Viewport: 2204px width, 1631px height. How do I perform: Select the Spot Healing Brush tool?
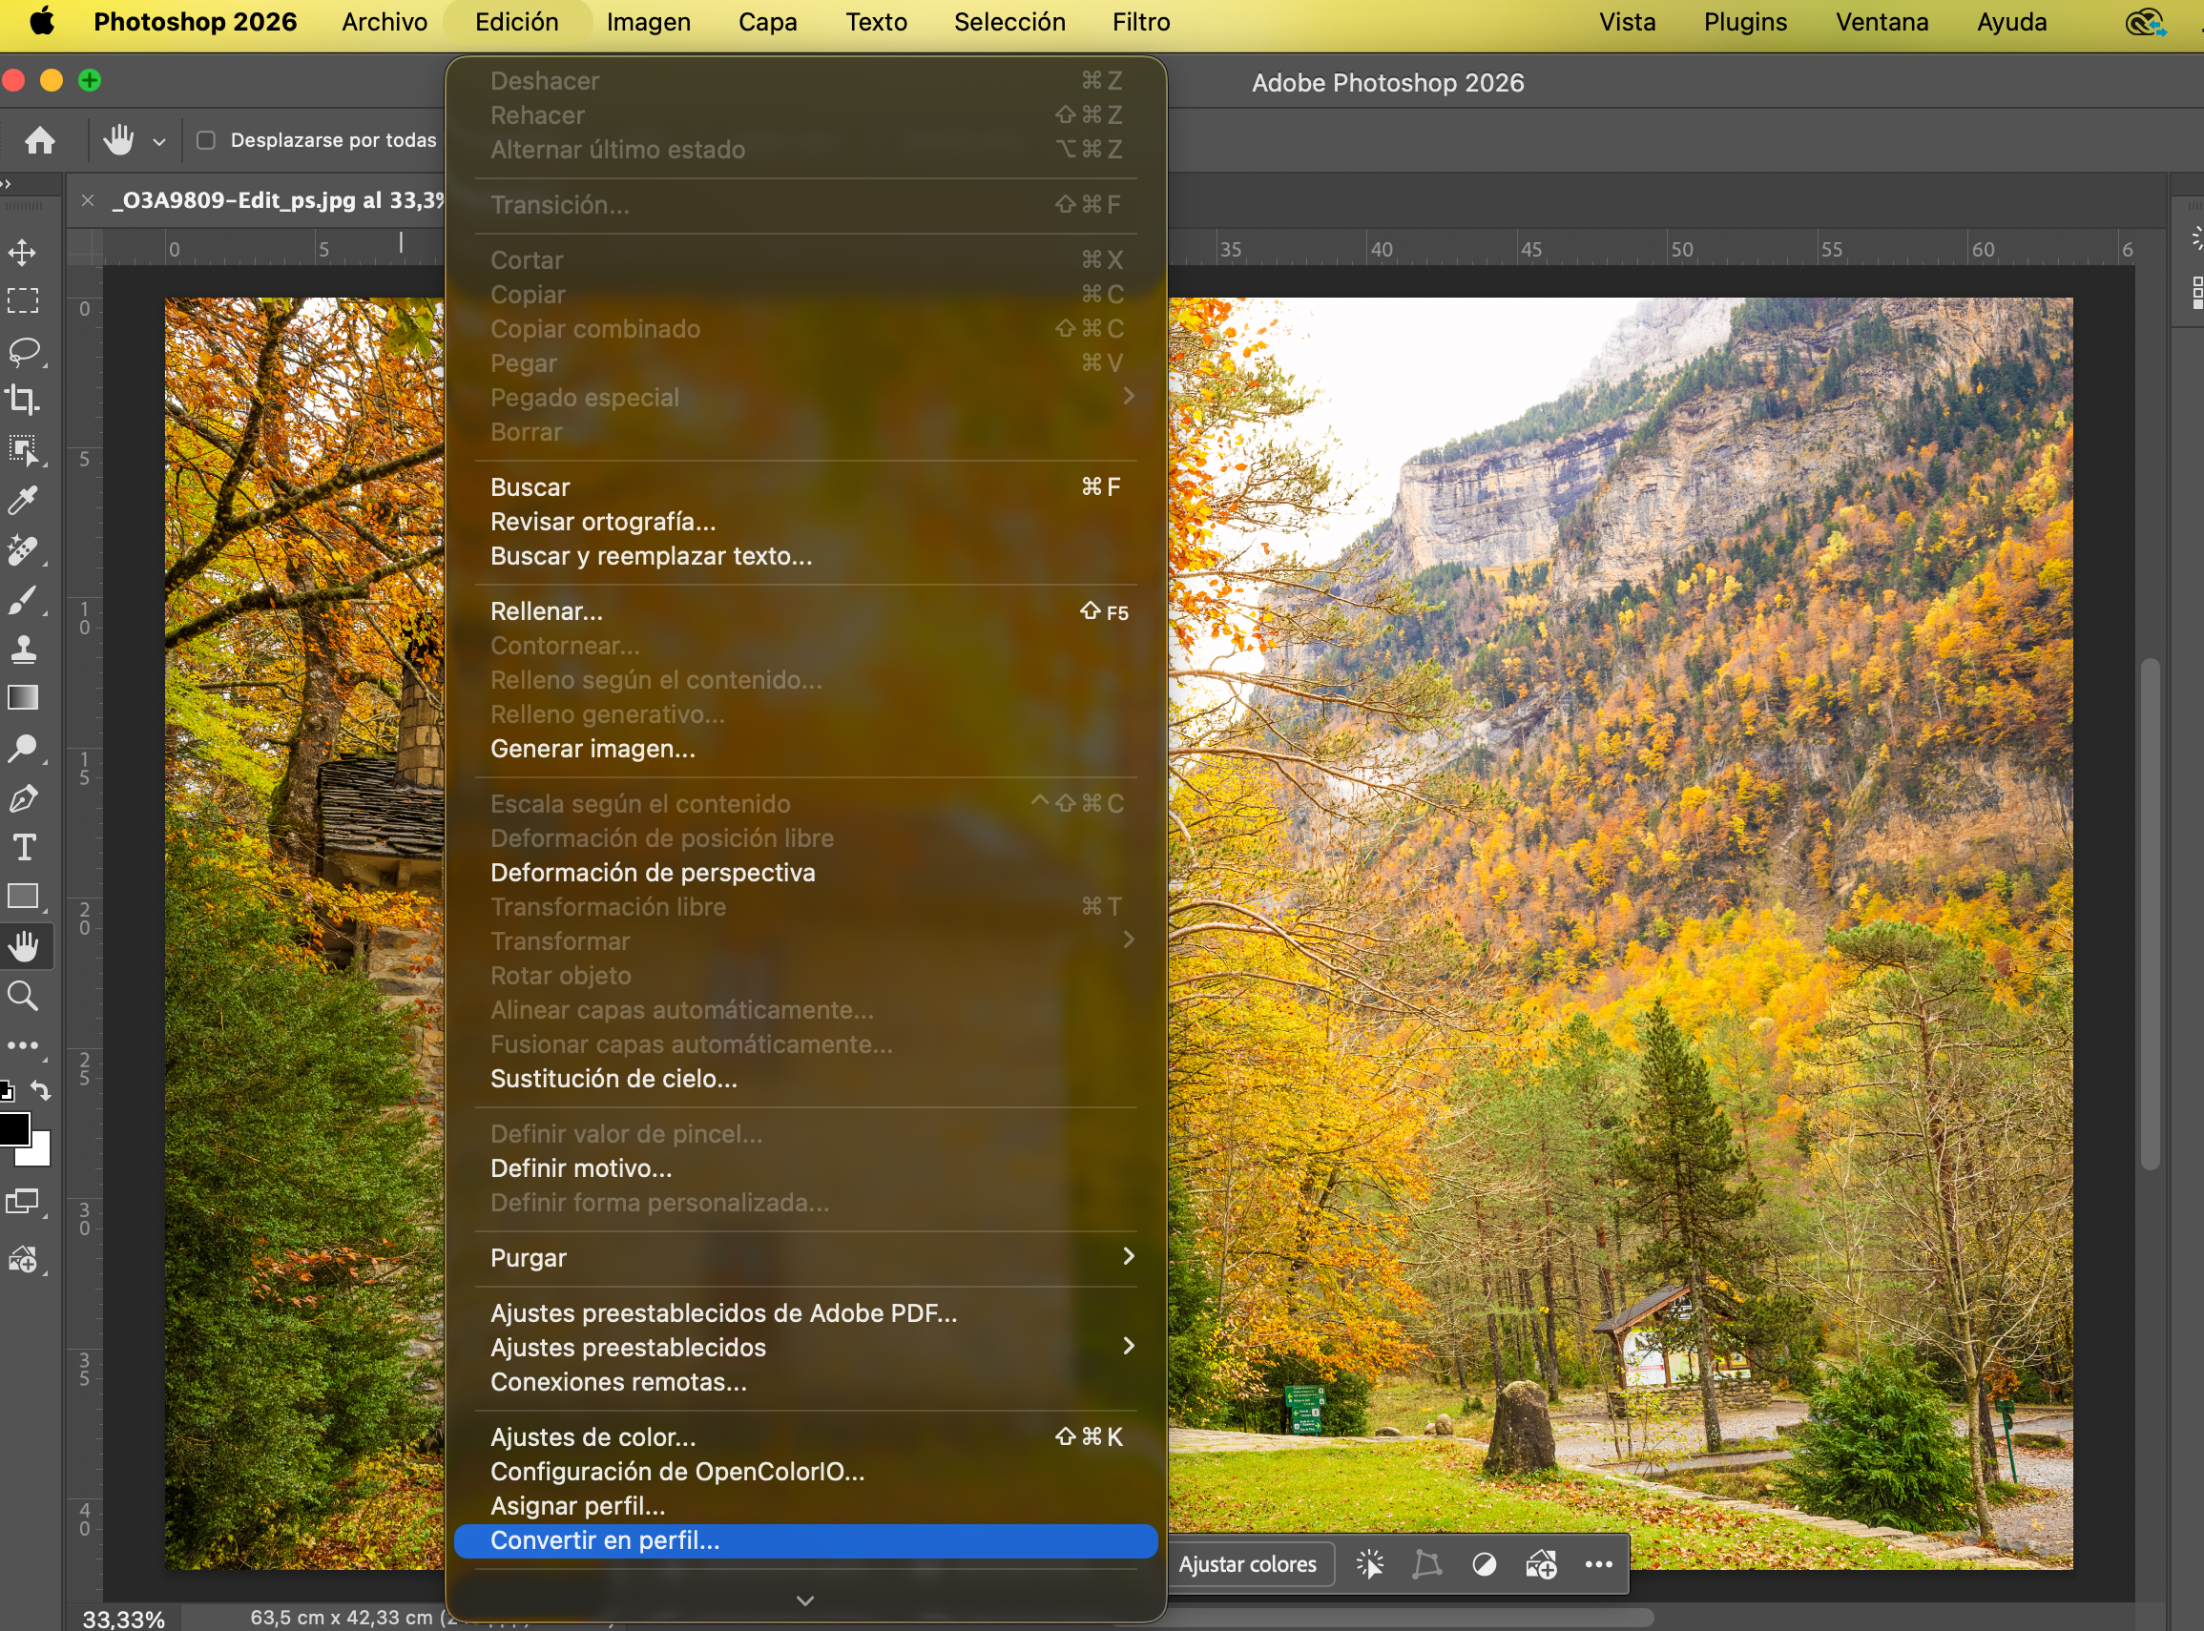click(23, 550)
